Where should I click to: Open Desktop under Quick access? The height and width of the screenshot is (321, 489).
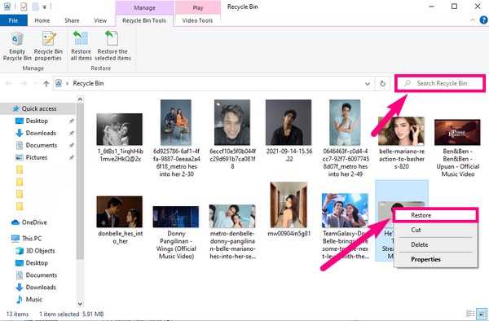[x=37, y=121]
